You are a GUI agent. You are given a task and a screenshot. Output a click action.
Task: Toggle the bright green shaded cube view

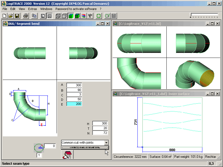pyautogui.click(x=71, y=16)
